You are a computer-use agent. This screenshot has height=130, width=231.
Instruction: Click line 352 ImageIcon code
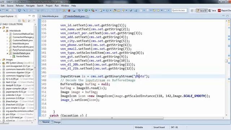point(135,96)
